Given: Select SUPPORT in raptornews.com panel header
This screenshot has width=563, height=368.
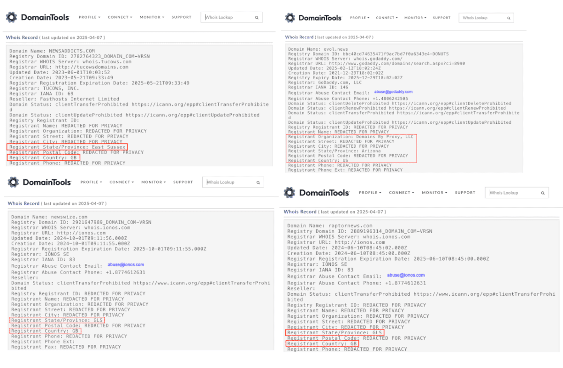Looking at the screenshot, I should pos(465,193).
